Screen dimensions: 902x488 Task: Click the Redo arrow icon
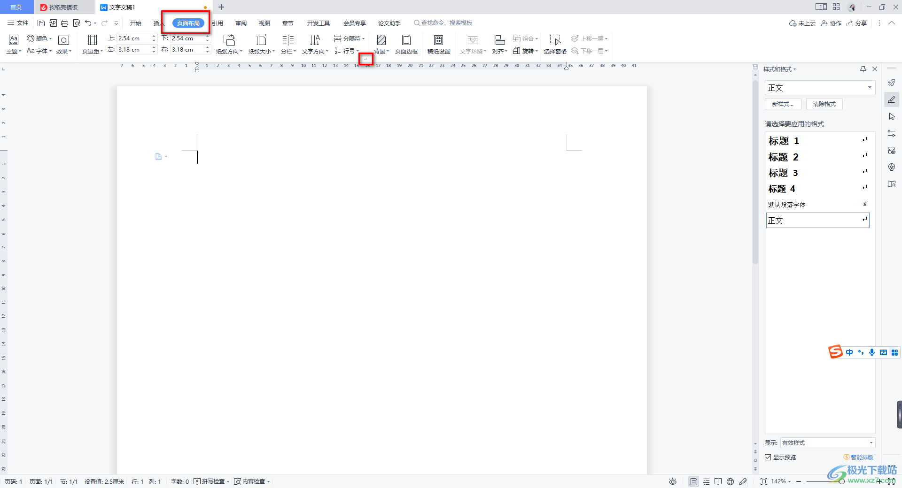(104, 23)
